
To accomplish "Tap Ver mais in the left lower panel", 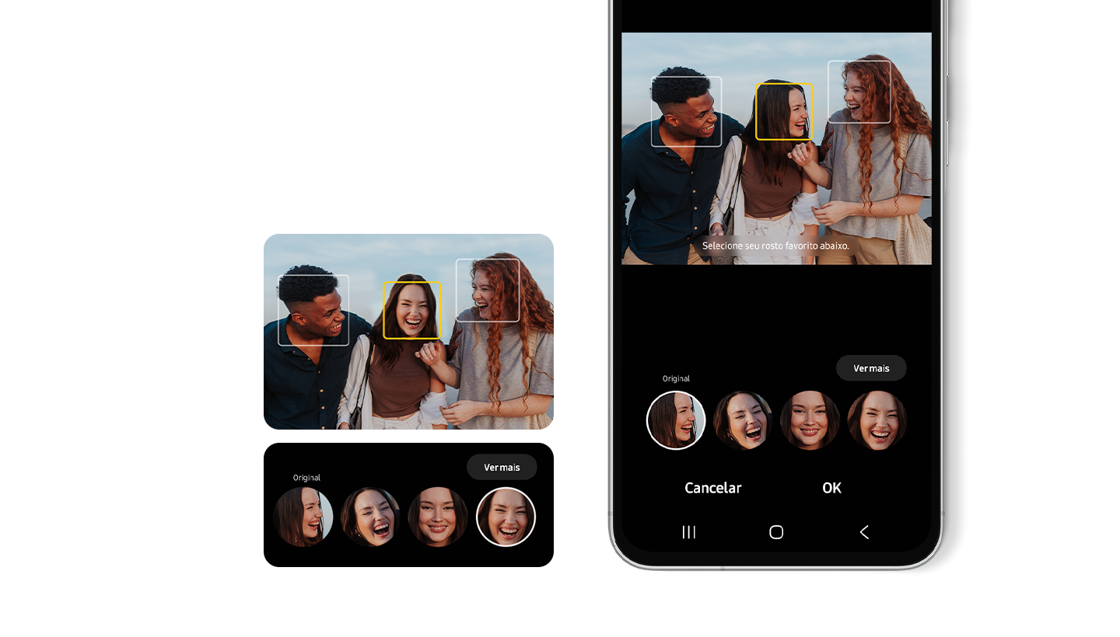I will 502,467.
